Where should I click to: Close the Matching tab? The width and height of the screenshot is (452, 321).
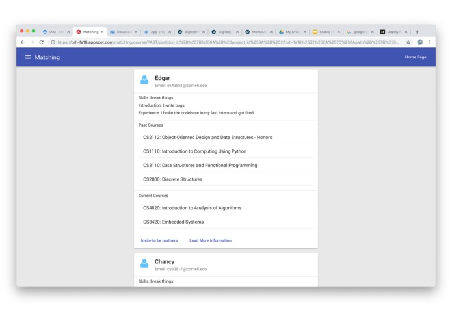pyautogui.click(x=102, y=32)
